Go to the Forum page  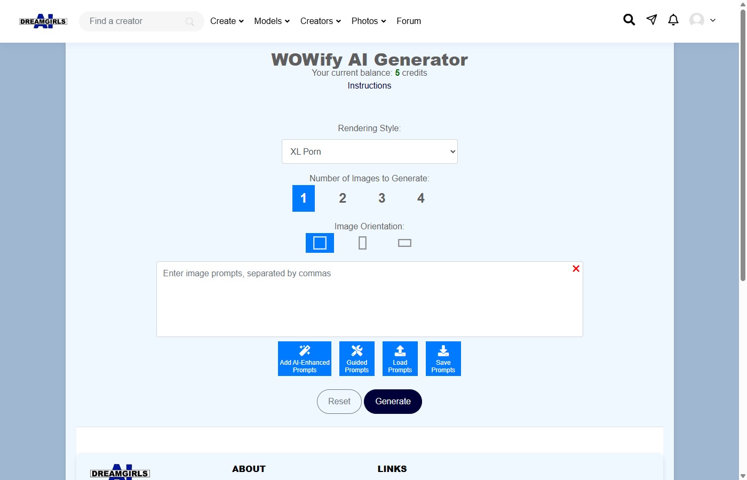[x=409, y=21]
